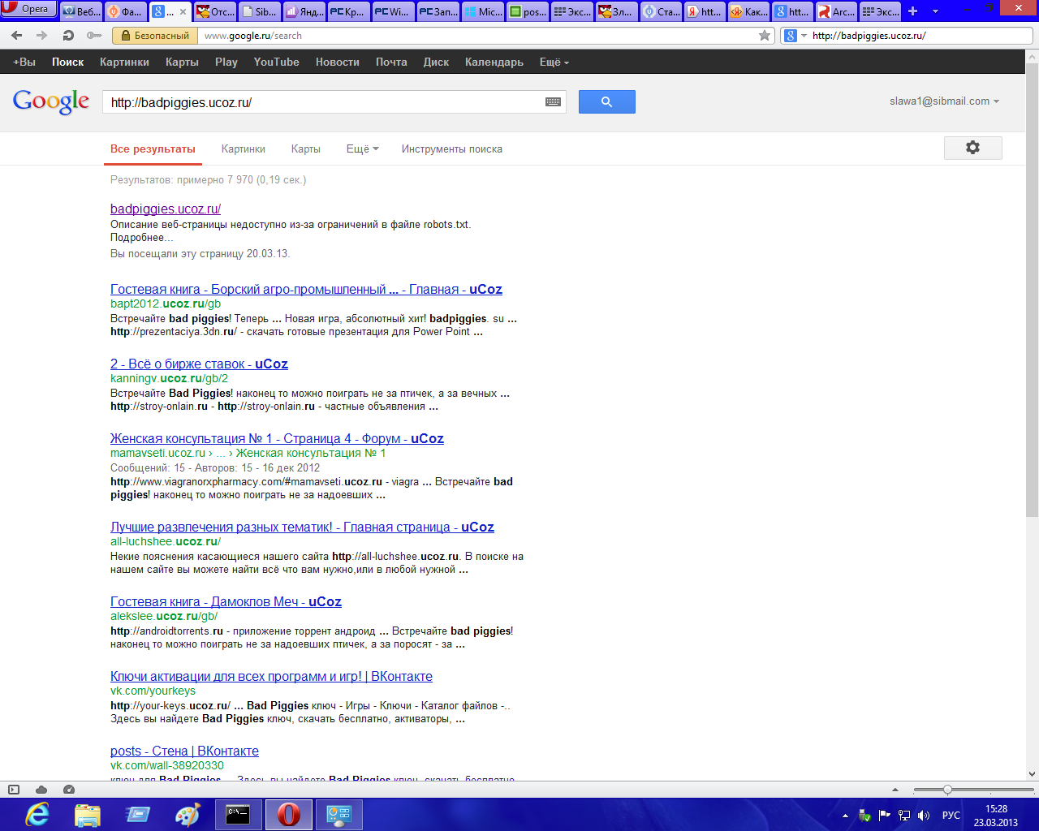The height and width of the screenshot is (831, 1039).
Task: Switch to the Веб... tab
Action: tap(81, 11)
